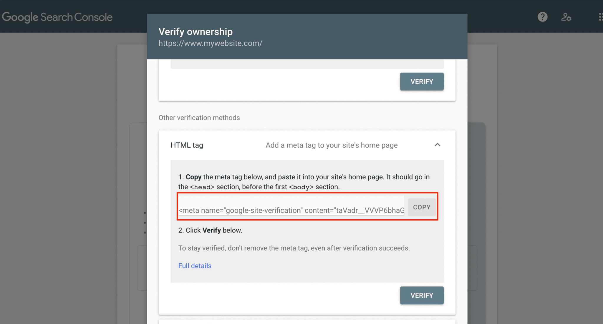
Task: Copy the google-site-verification meta tag
Action: click(x=422, y=207)
